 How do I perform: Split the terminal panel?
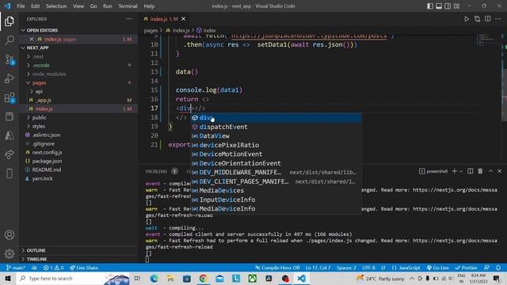[470, 171]
